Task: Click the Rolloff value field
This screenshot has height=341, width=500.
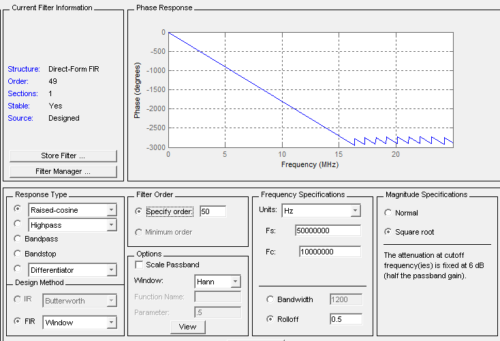Action: click(345, 319)
